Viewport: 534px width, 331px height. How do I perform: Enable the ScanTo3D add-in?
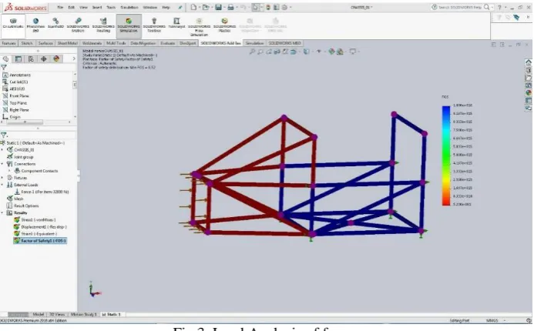click(55, 23)
